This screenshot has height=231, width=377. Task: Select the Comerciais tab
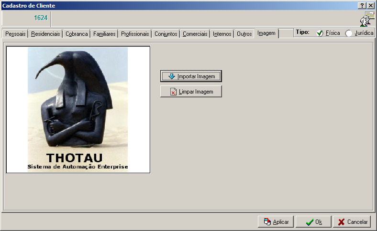(x=195, y=34)
